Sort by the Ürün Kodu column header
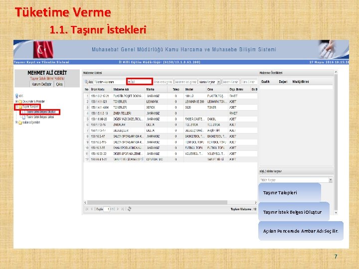This screenshot has height=269, width=359. (x=101, y=90)
